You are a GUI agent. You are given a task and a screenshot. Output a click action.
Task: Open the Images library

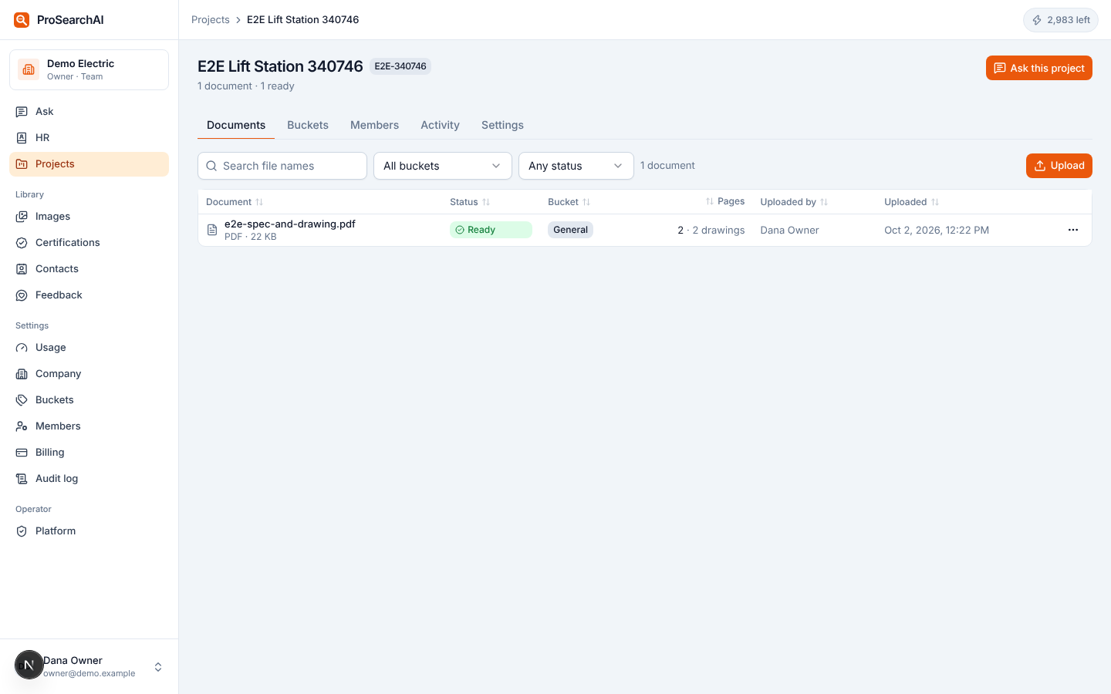point(89,217)
